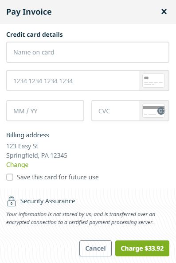Select the MM / YY expiry field

45,111
